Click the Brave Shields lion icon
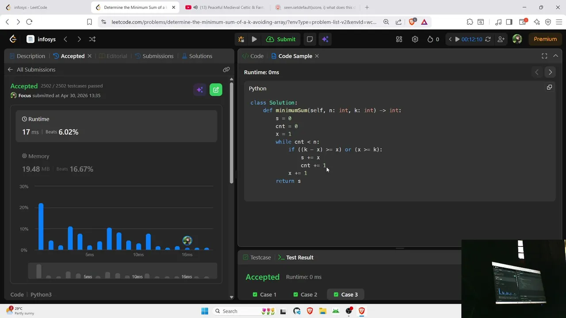The image size is (566, 318). (x=412, y=22)
